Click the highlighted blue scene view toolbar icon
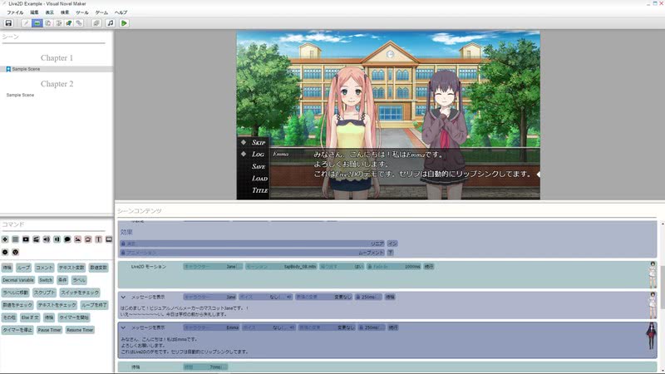 [x=37, y=23]
